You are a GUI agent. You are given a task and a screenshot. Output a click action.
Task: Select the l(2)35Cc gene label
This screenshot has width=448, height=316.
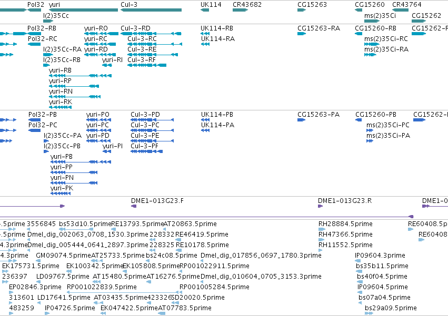coord(56,15)
